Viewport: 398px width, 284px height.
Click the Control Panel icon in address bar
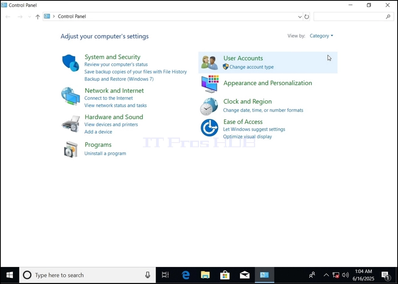(x=47, y=16)
